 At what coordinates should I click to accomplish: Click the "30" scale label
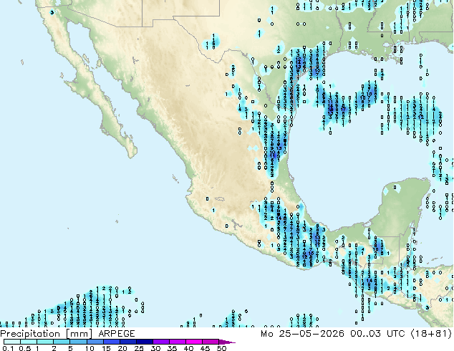coord(155,348)
